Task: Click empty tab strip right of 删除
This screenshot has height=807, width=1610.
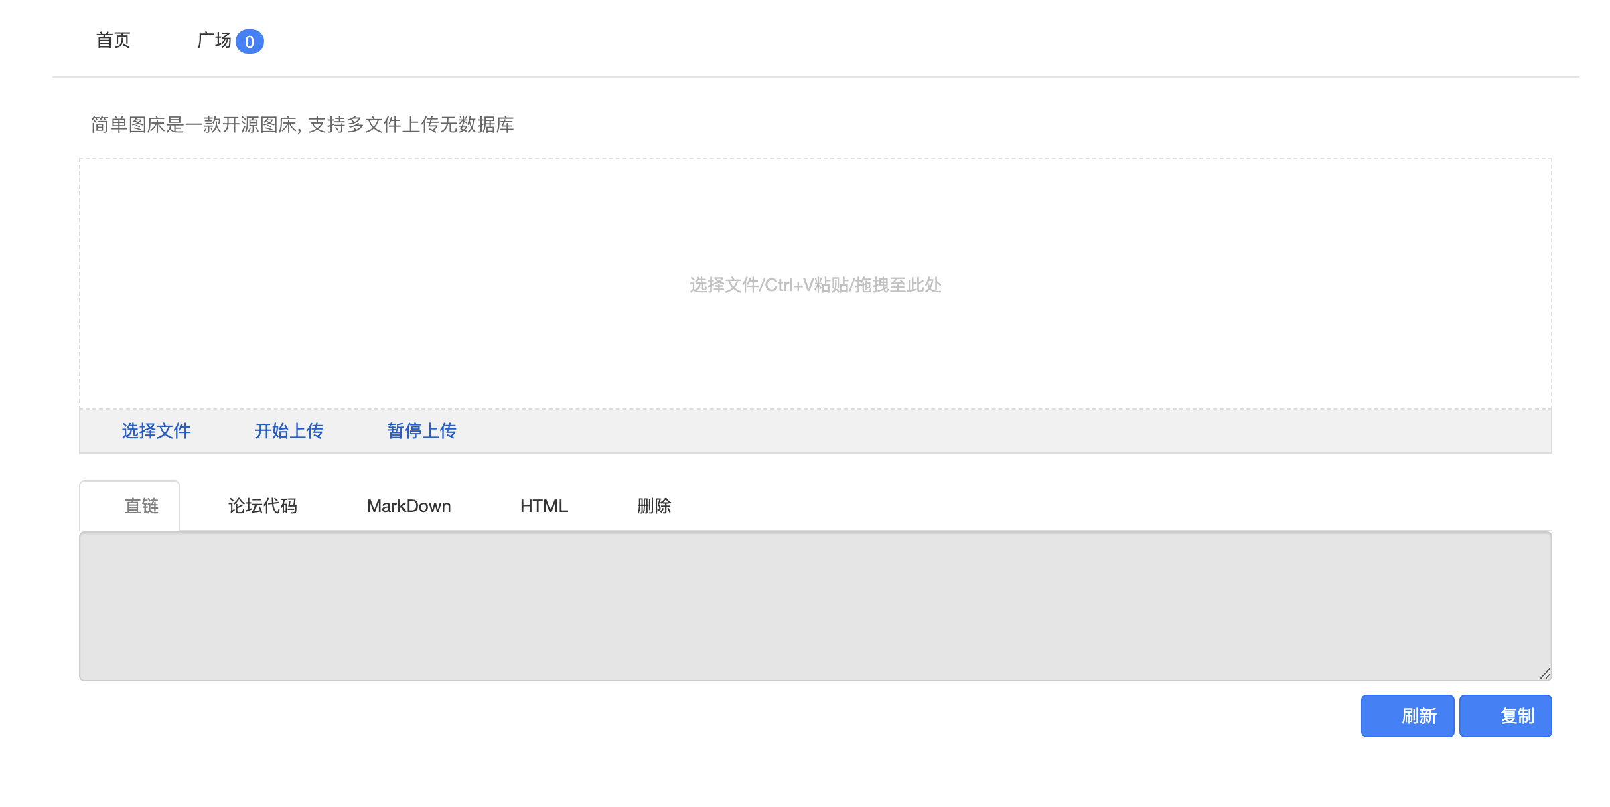Action: [1105, 506]
